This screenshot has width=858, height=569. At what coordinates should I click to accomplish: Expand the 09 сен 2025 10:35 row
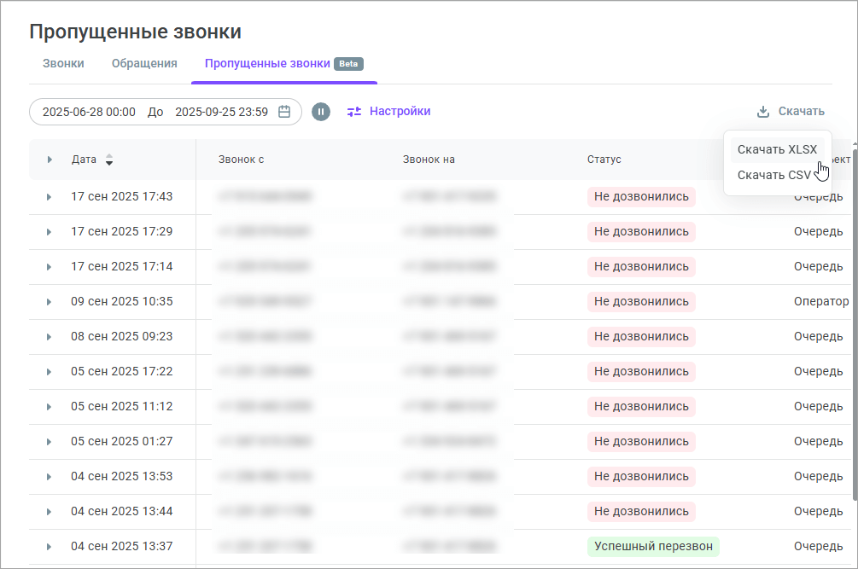coord(50,302)
